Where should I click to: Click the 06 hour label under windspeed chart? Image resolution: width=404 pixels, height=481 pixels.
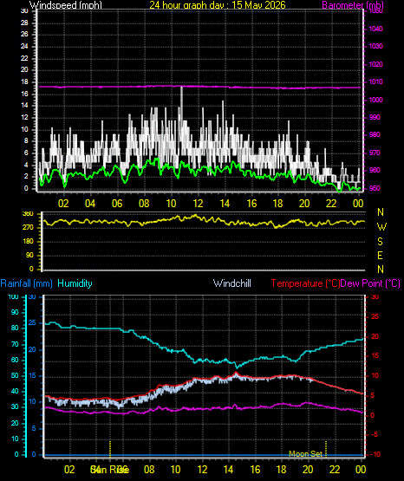[x=117, y=204]
